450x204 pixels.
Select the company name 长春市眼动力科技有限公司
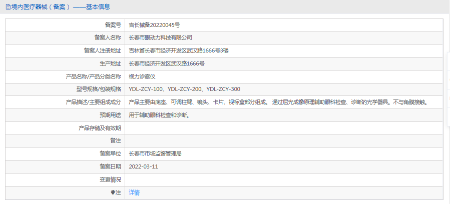click(160, 37)
